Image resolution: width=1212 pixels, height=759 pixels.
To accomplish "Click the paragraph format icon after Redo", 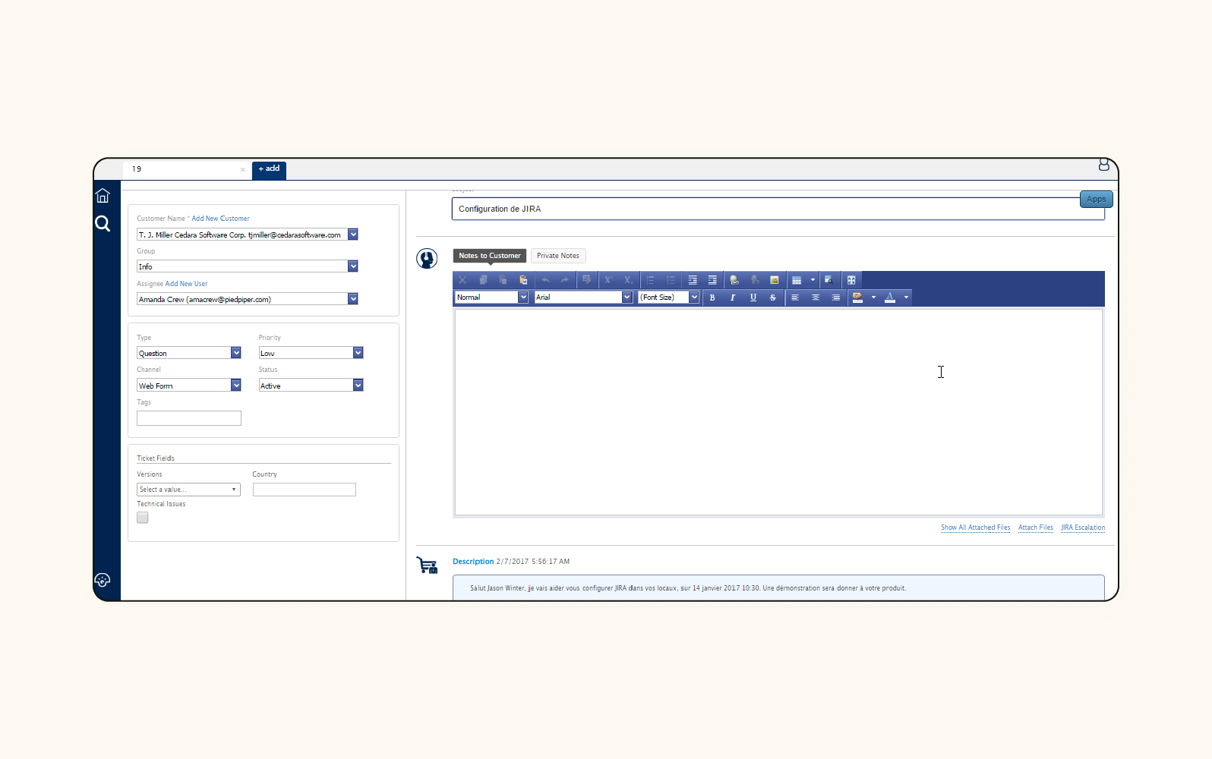I will [x=586, y=280].
